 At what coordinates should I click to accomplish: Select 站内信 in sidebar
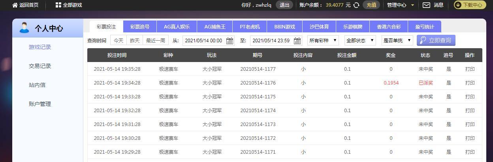point(37,85)
